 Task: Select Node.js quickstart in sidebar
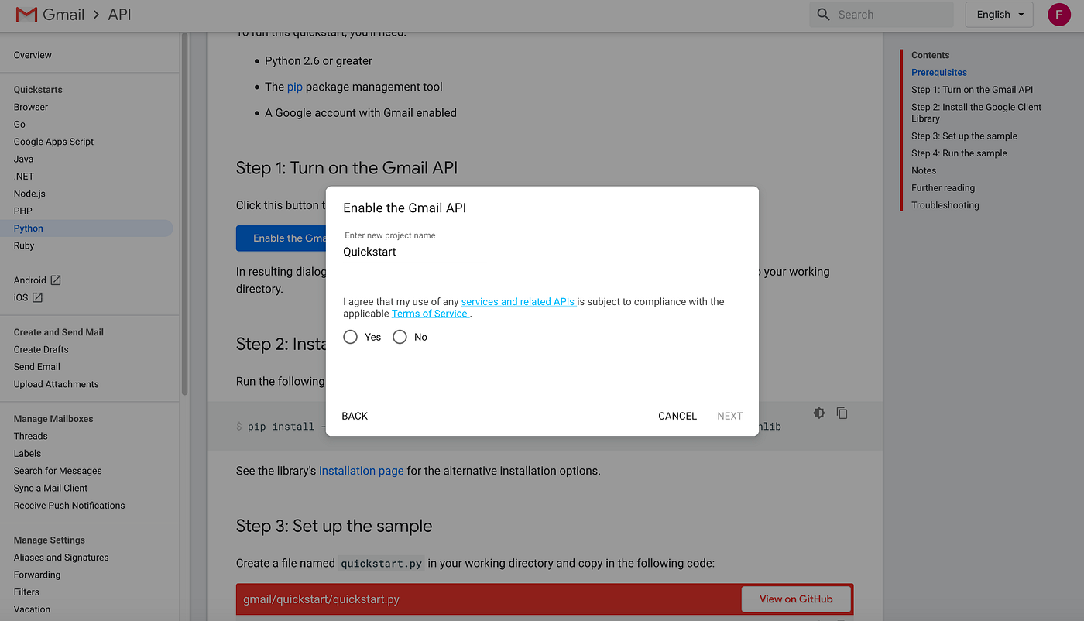tap(29, 194)
